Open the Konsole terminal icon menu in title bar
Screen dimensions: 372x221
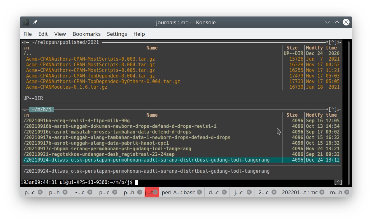pos(26,22)
